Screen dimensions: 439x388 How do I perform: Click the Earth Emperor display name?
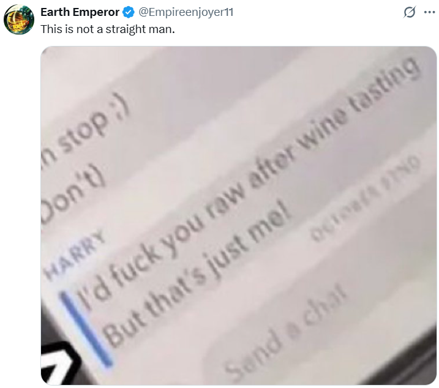(x=80, y=12)
